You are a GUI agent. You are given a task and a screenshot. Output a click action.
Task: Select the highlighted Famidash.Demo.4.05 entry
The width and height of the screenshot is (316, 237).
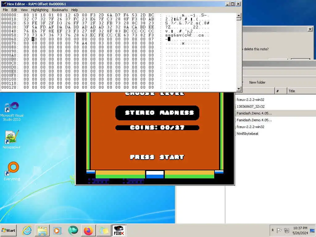(x=254, y=113)
